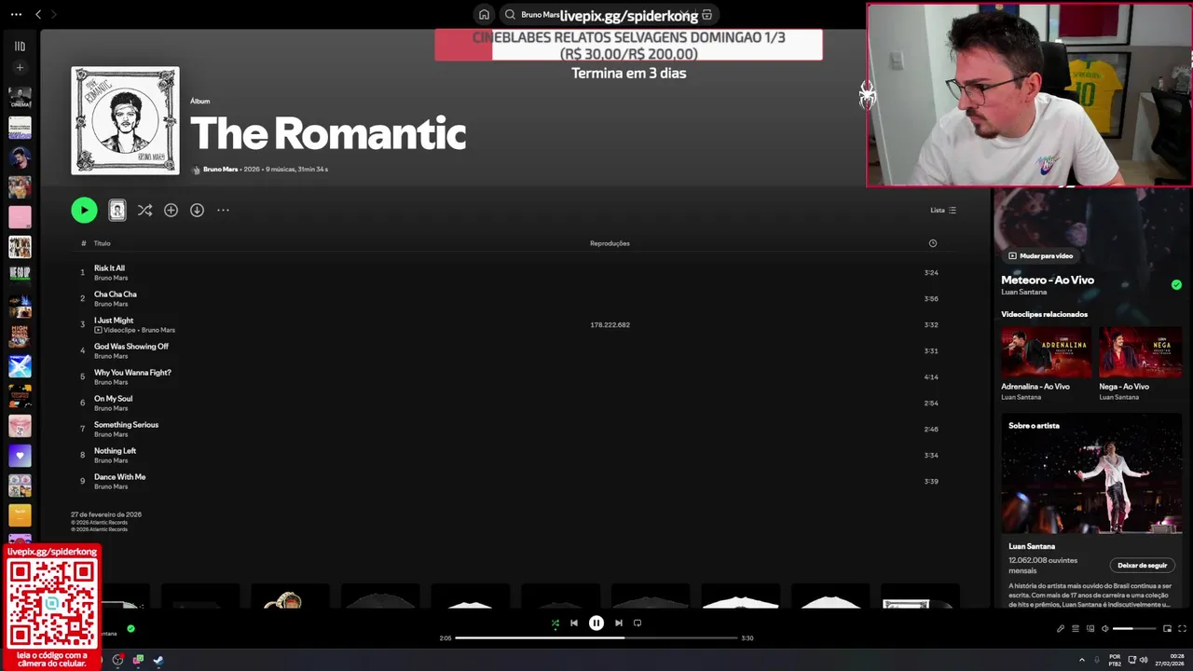The width and height of the screenshot is (1193, 671).
Task: Sort tracks by the Título column header
Action: tap(102, 243)
